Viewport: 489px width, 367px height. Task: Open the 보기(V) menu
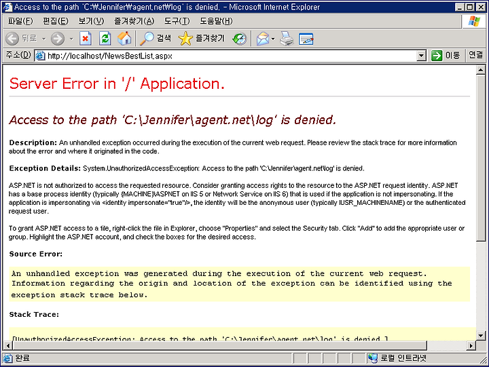[x=91, y=21]
